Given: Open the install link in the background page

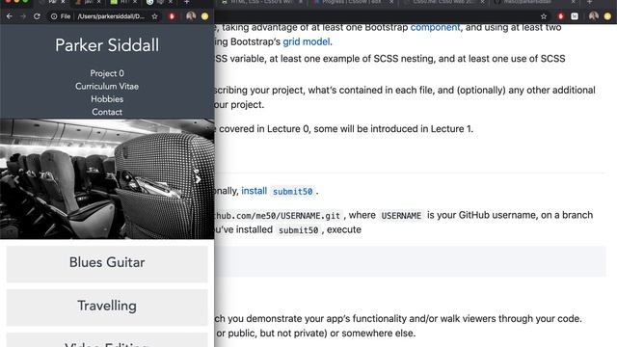Looking at the screenshot, I should 254,191.
